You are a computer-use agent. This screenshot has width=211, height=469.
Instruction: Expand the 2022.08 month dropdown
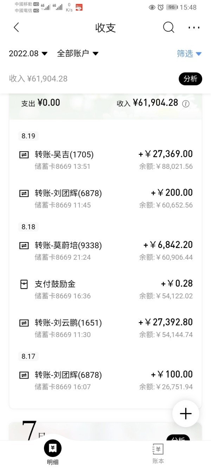28,53
